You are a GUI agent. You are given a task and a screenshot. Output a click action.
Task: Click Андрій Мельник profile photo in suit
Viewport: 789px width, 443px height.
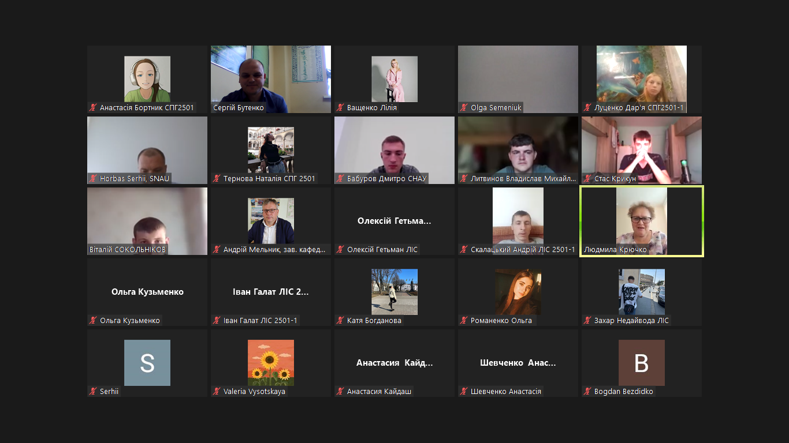tap(271, 221)
